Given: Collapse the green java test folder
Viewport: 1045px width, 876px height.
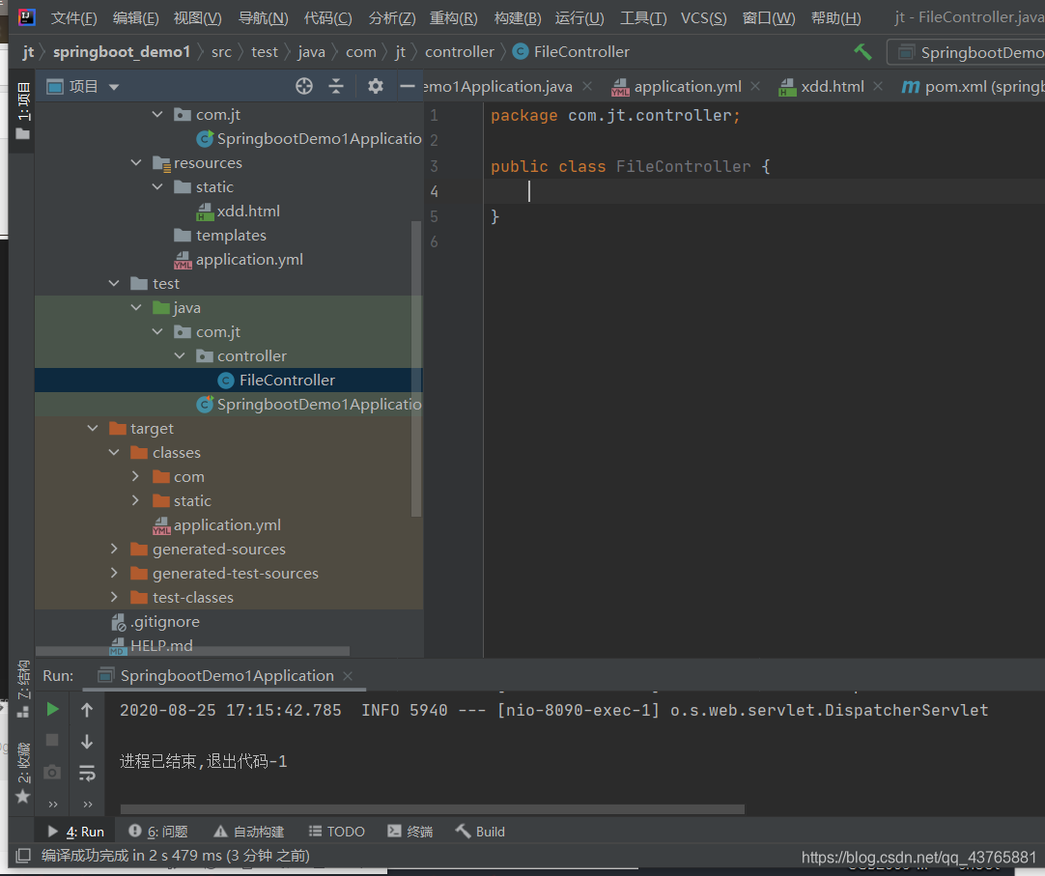Looking at the screenshot, I should pyautogui.click(x=136, y=307).
